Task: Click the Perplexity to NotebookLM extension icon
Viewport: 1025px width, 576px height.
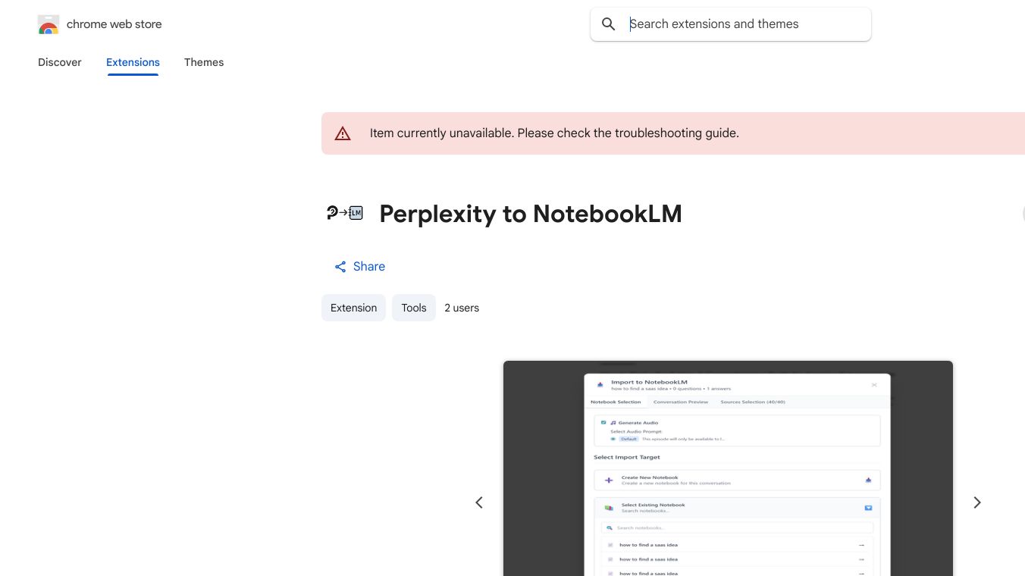Action: pyautogui.click(x=344, y=213)
